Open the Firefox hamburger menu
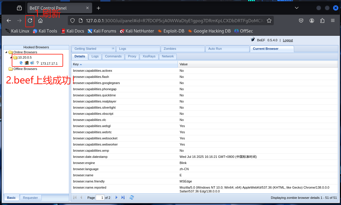Image resolution: width=341 pixels, height=205 pixels. click(x=333, y=20)
